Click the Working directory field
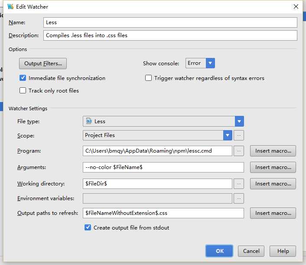 (157, 184)
